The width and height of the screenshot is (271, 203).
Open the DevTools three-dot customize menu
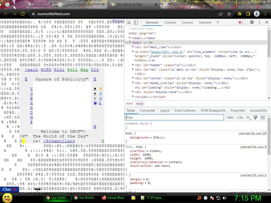259,22
